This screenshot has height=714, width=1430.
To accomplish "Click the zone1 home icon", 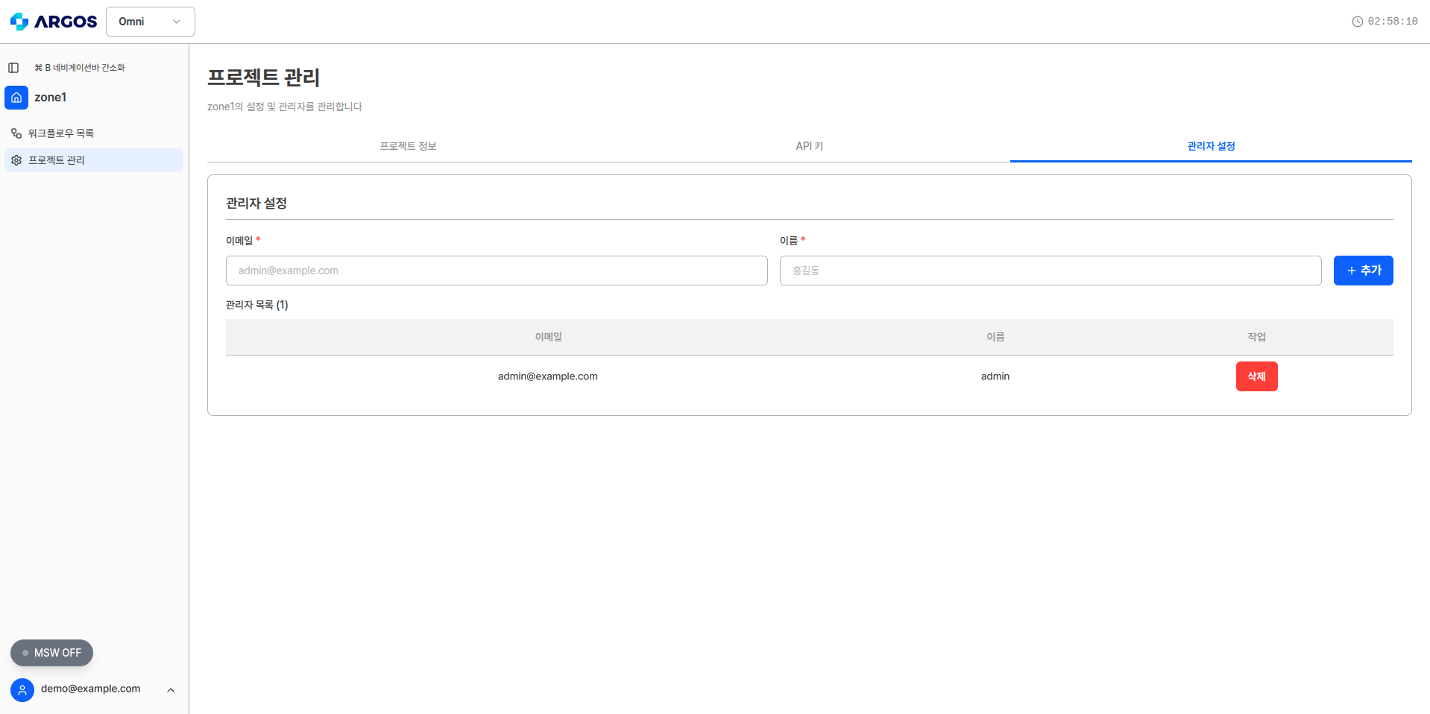I will [16, 98].
